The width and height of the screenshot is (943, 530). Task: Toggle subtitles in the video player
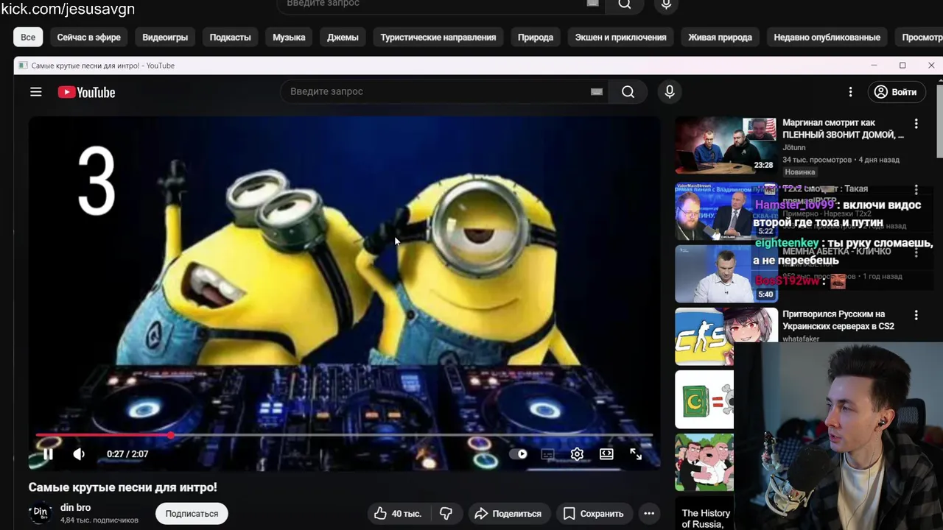point(547,454)
